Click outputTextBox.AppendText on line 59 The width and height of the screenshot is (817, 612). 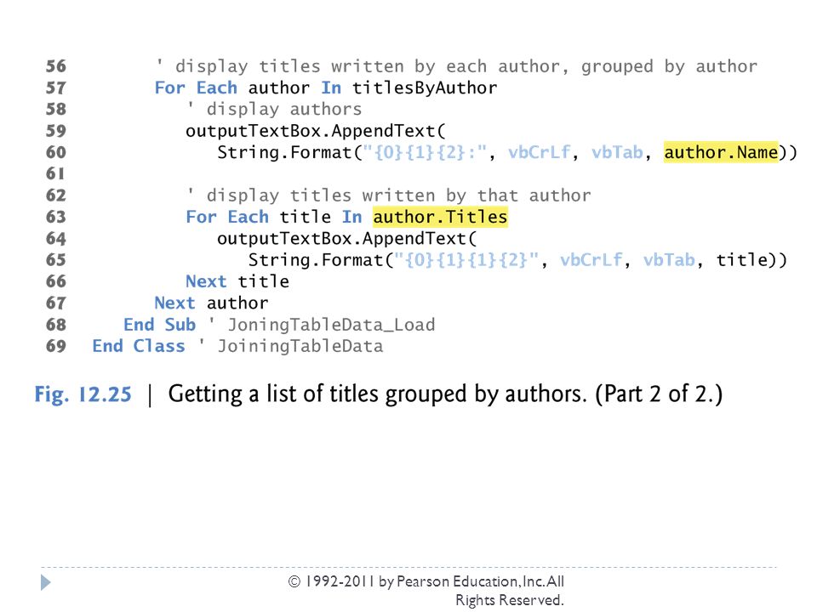tap(316, 131)
